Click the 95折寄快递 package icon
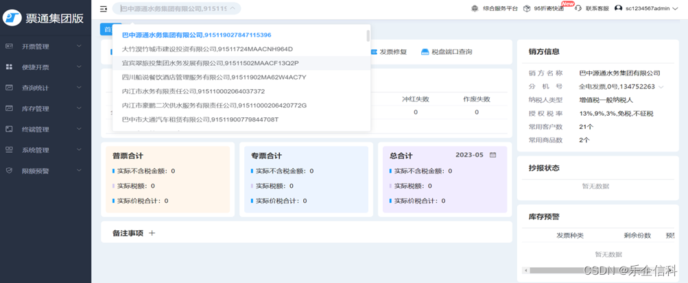Viewport: 688px width, 283px height. point(527,8)
